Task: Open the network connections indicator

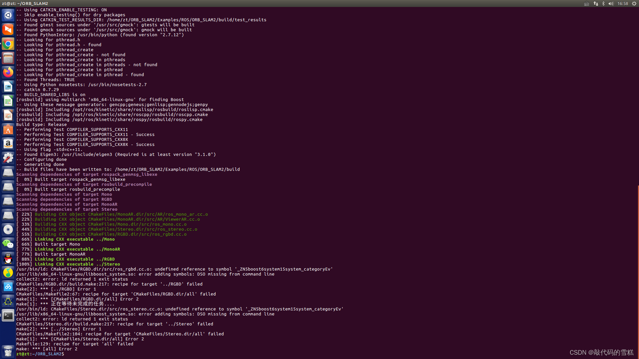Action: click(596, 4)
